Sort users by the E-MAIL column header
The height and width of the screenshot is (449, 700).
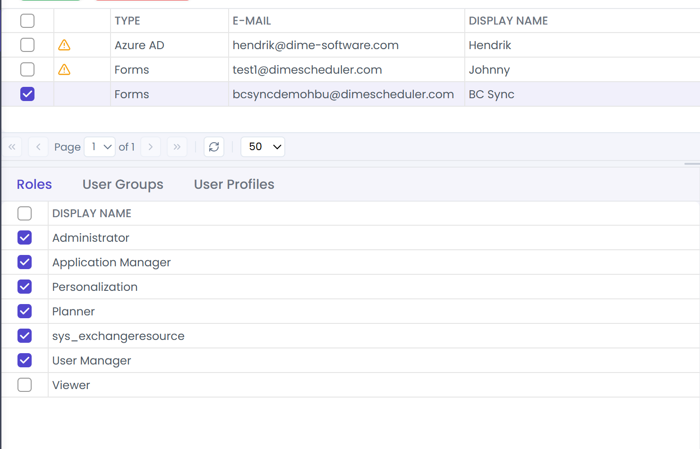[347, 21]
